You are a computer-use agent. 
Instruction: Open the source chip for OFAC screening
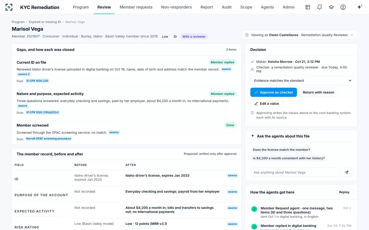click(x=114, y=132)
